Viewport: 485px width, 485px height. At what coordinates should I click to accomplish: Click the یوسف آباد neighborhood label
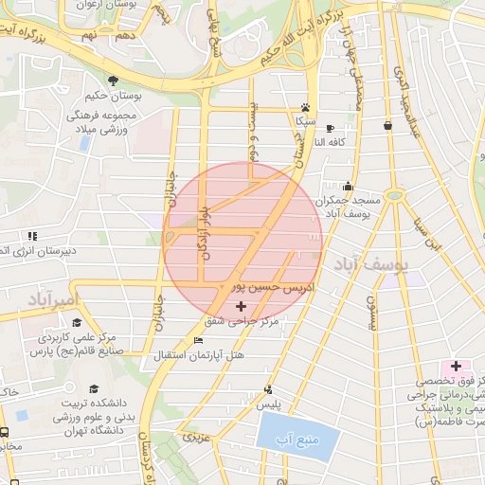(x=371, y=264)
